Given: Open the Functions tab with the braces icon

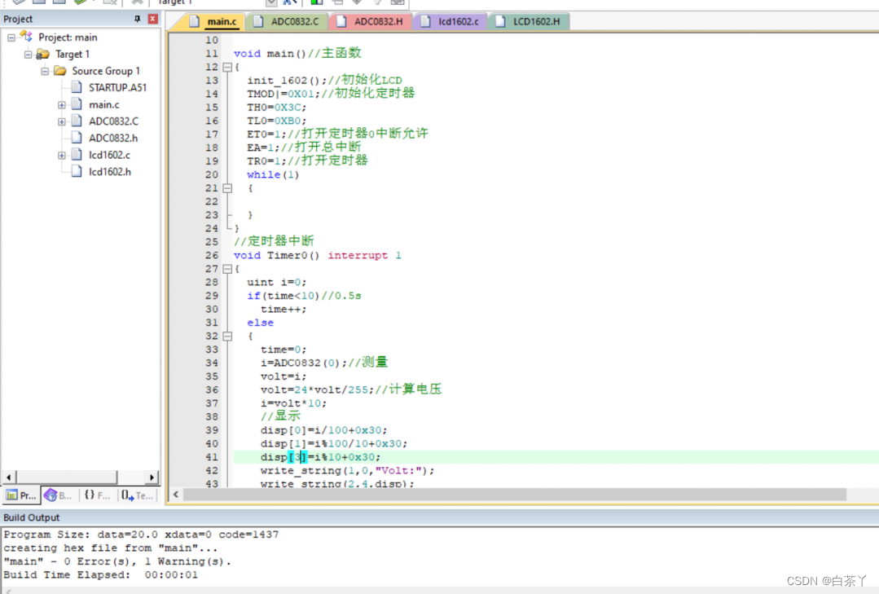Looking at the screenshot, I should 97,495.
